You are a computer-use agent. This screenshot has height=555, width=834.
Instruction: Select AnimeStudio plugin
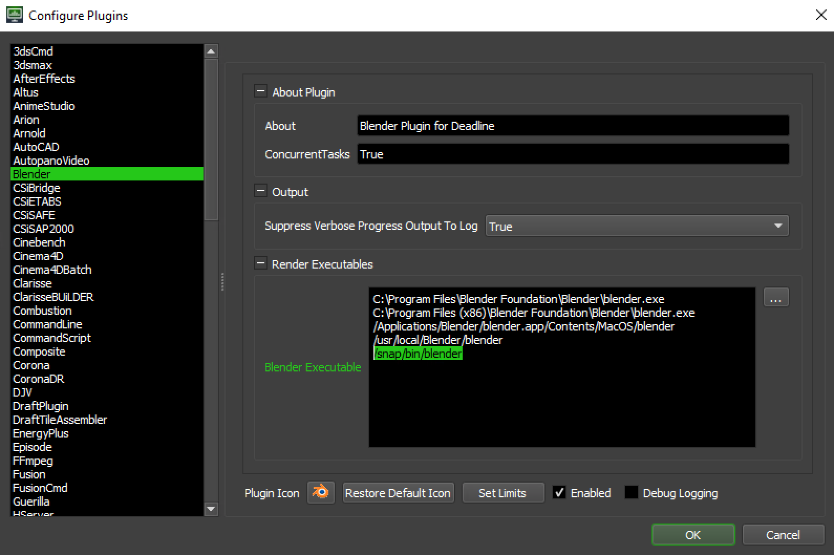107,106
